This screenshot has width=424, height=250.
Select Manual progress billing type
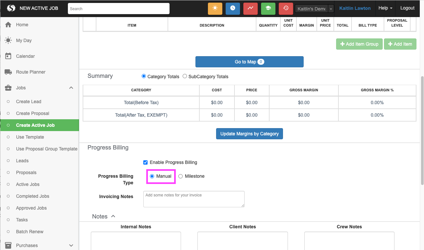[x=152, y=176]
